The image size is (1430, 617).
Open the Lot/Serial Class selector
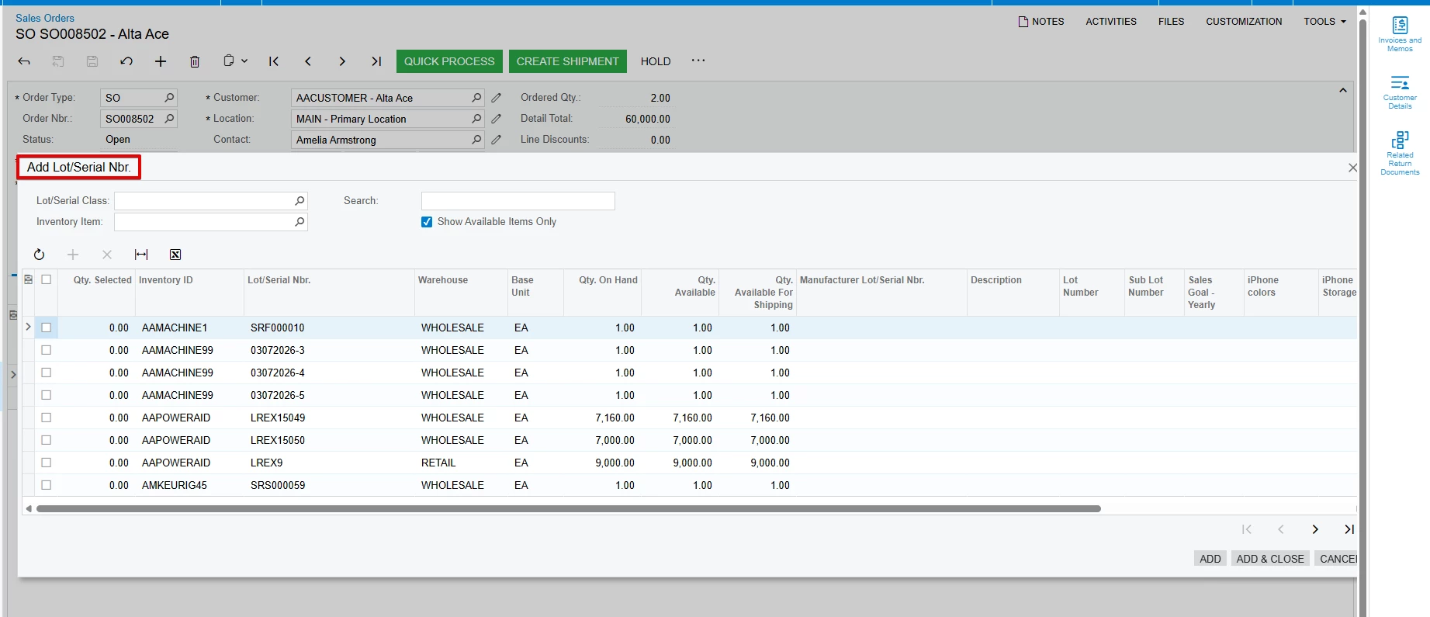pyautogui.click(x=300, y=201)
